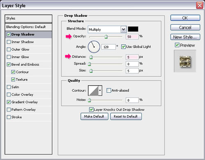Select the Bevel and Emboss effect row
The width and height of the screenshot is (205, 160).
point(29,64)
